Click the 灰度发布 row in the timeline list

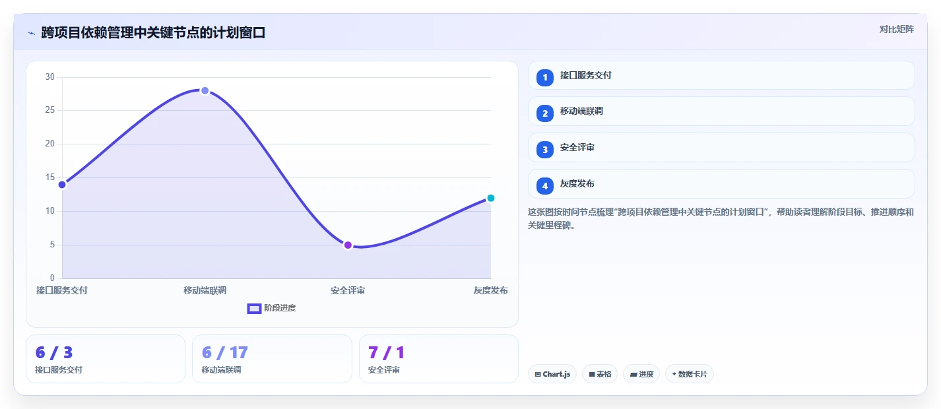click(x=721, y=183)
